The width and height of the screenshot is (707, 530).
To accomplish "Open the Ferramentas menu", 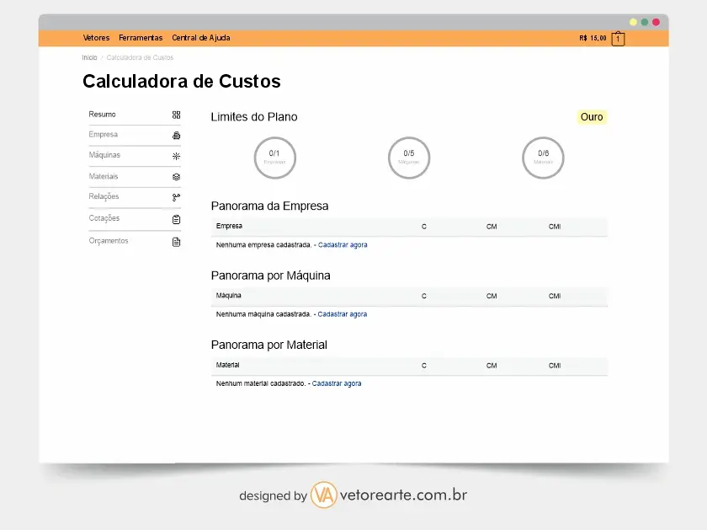I will coord(141,38).
